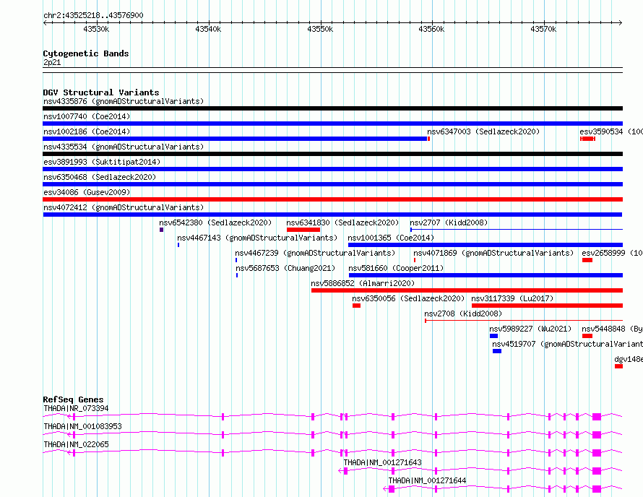This screenshot has height=497, width=643.
Task: Click the red bar under nsv6341830
Action: (303, 230)
